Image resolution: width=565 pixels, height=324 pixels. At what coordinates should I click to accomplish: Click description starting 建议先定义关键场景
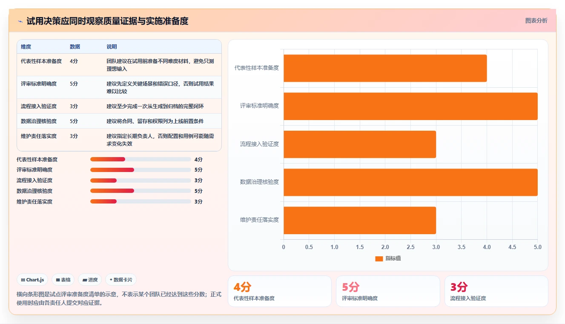pos(160,87)
